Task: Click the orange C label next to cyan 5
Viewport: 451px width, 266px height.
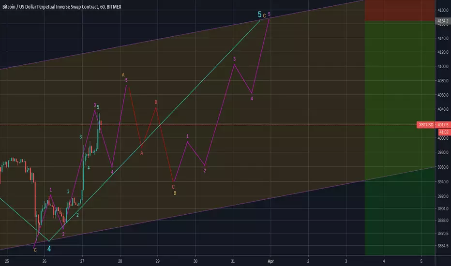Action: (x=264, y=16)
